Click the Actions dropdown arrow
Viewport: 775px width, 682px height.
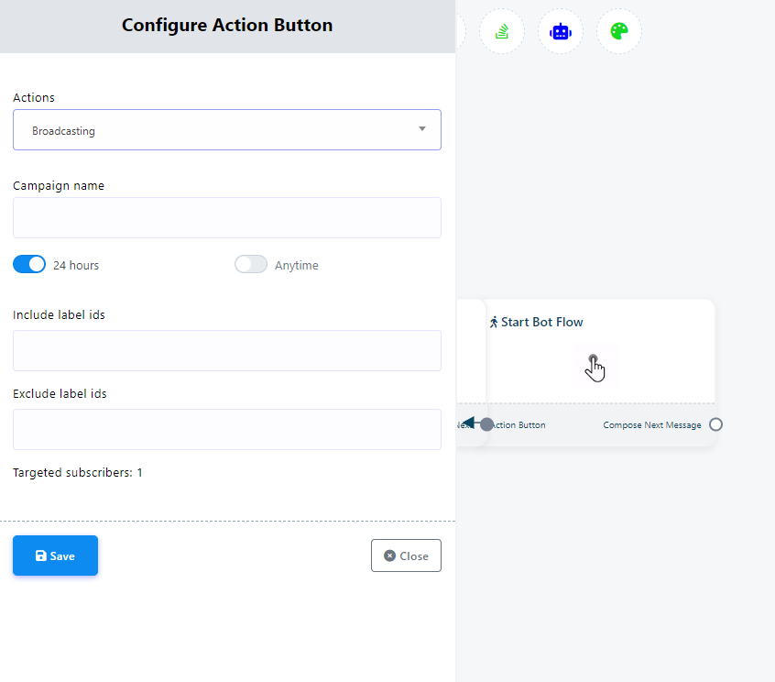tap(422, 129)
